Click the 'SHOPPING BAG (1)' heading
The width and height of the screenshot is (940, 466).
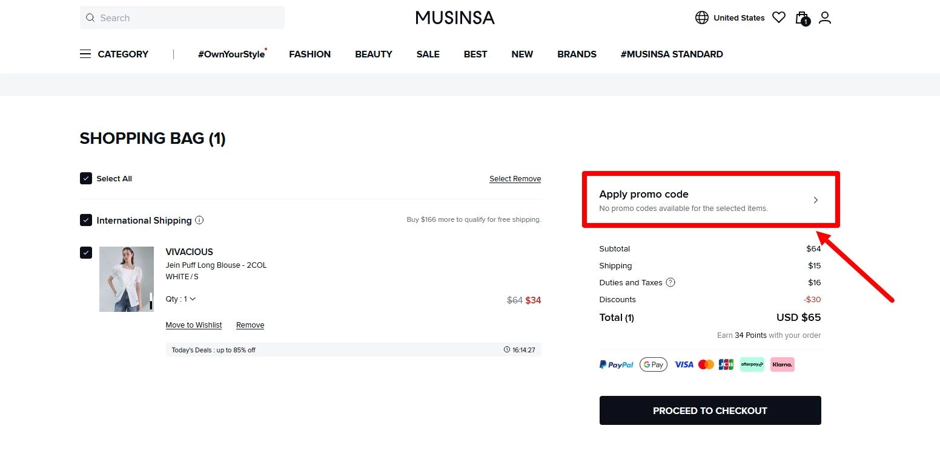click(153, 138)
